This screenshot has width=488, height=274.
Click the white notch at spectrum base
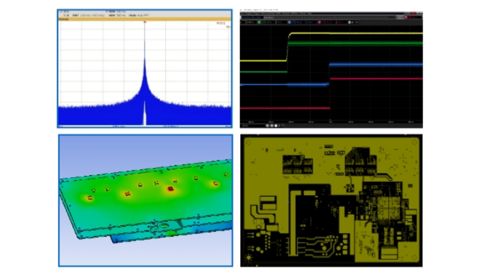tap(145, 115)
